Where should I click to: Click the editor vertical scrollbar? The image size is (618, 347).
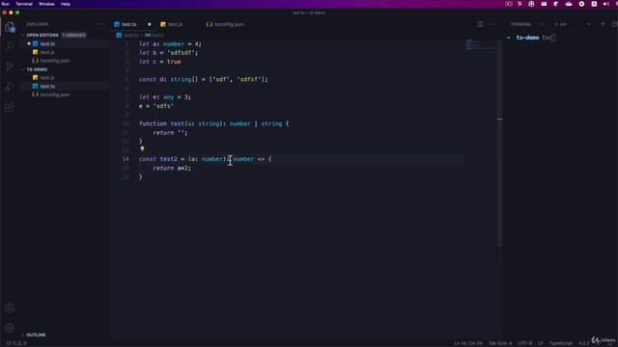[x=500, y=144]
